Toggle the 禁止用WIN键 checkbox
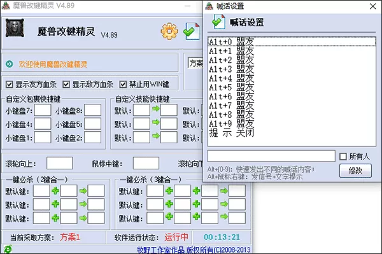The width and height of the screenshot is (382, 254). click(x=123, y=85)
